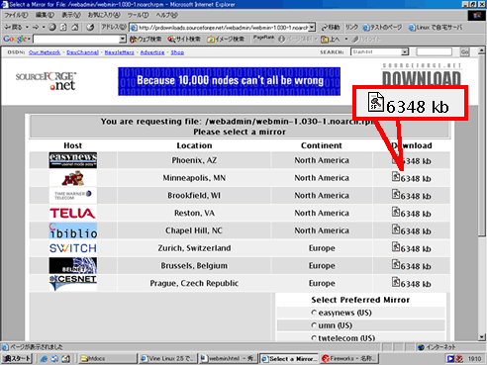The height and width of the screenshot is (365, 487).
Task: Click the ibiblio host logo
Action: (73, 230)
